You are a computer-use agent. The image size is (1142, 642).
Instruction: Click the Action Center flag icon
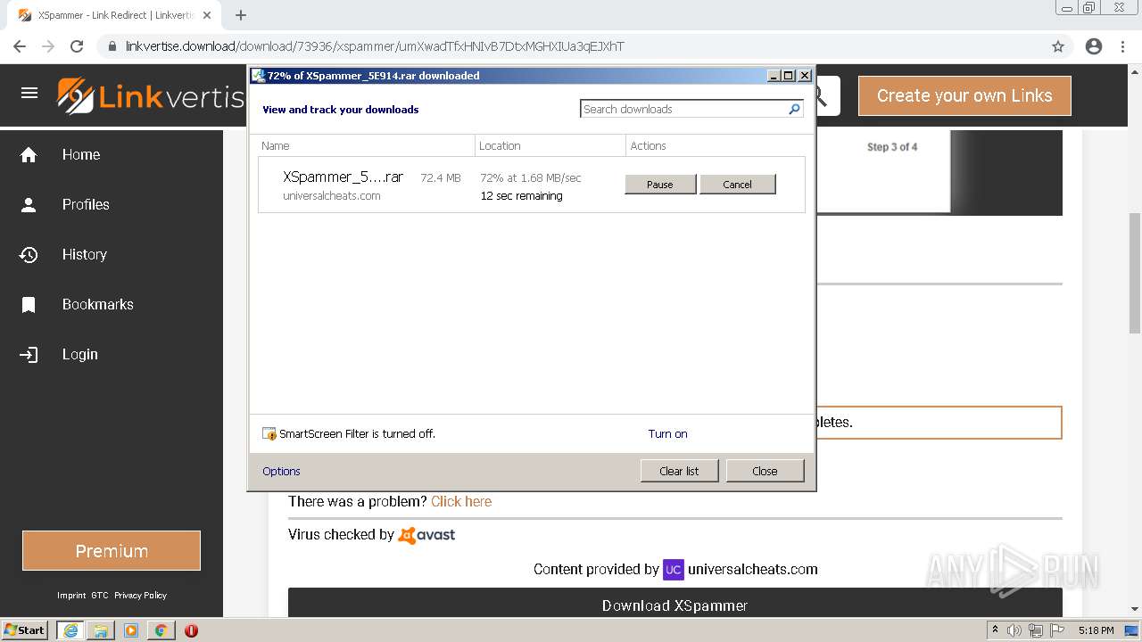pyautogui.click(x=1057, y=630)
